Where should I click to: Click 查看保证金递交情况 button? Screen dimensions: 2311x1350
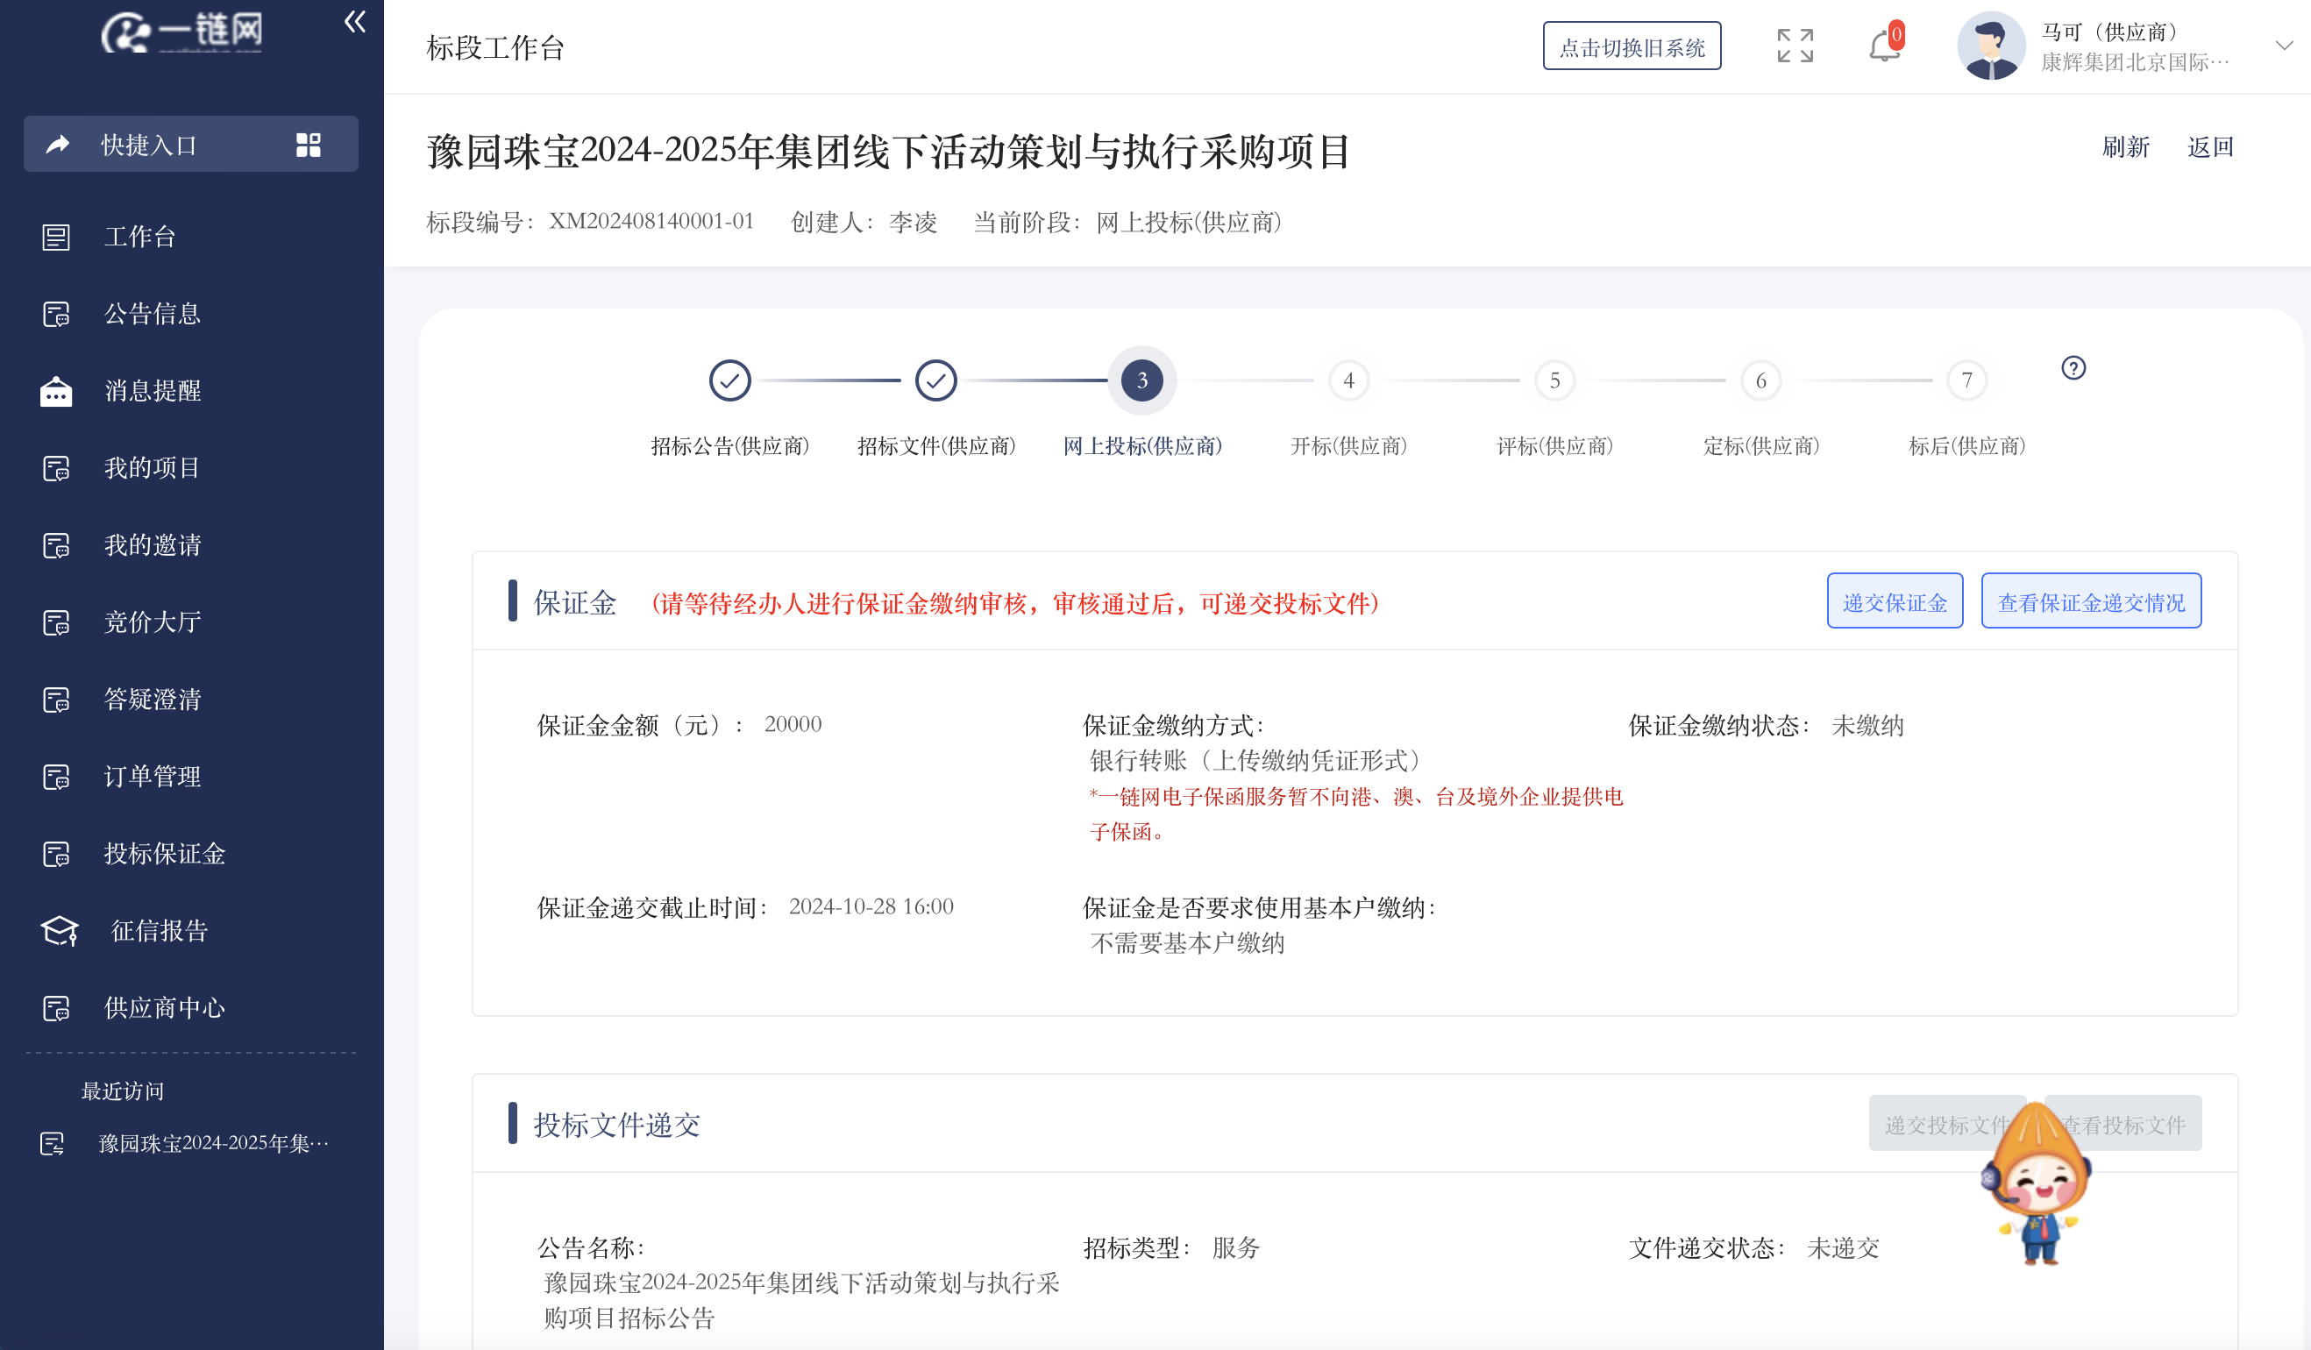click(x=2090, y=601)
